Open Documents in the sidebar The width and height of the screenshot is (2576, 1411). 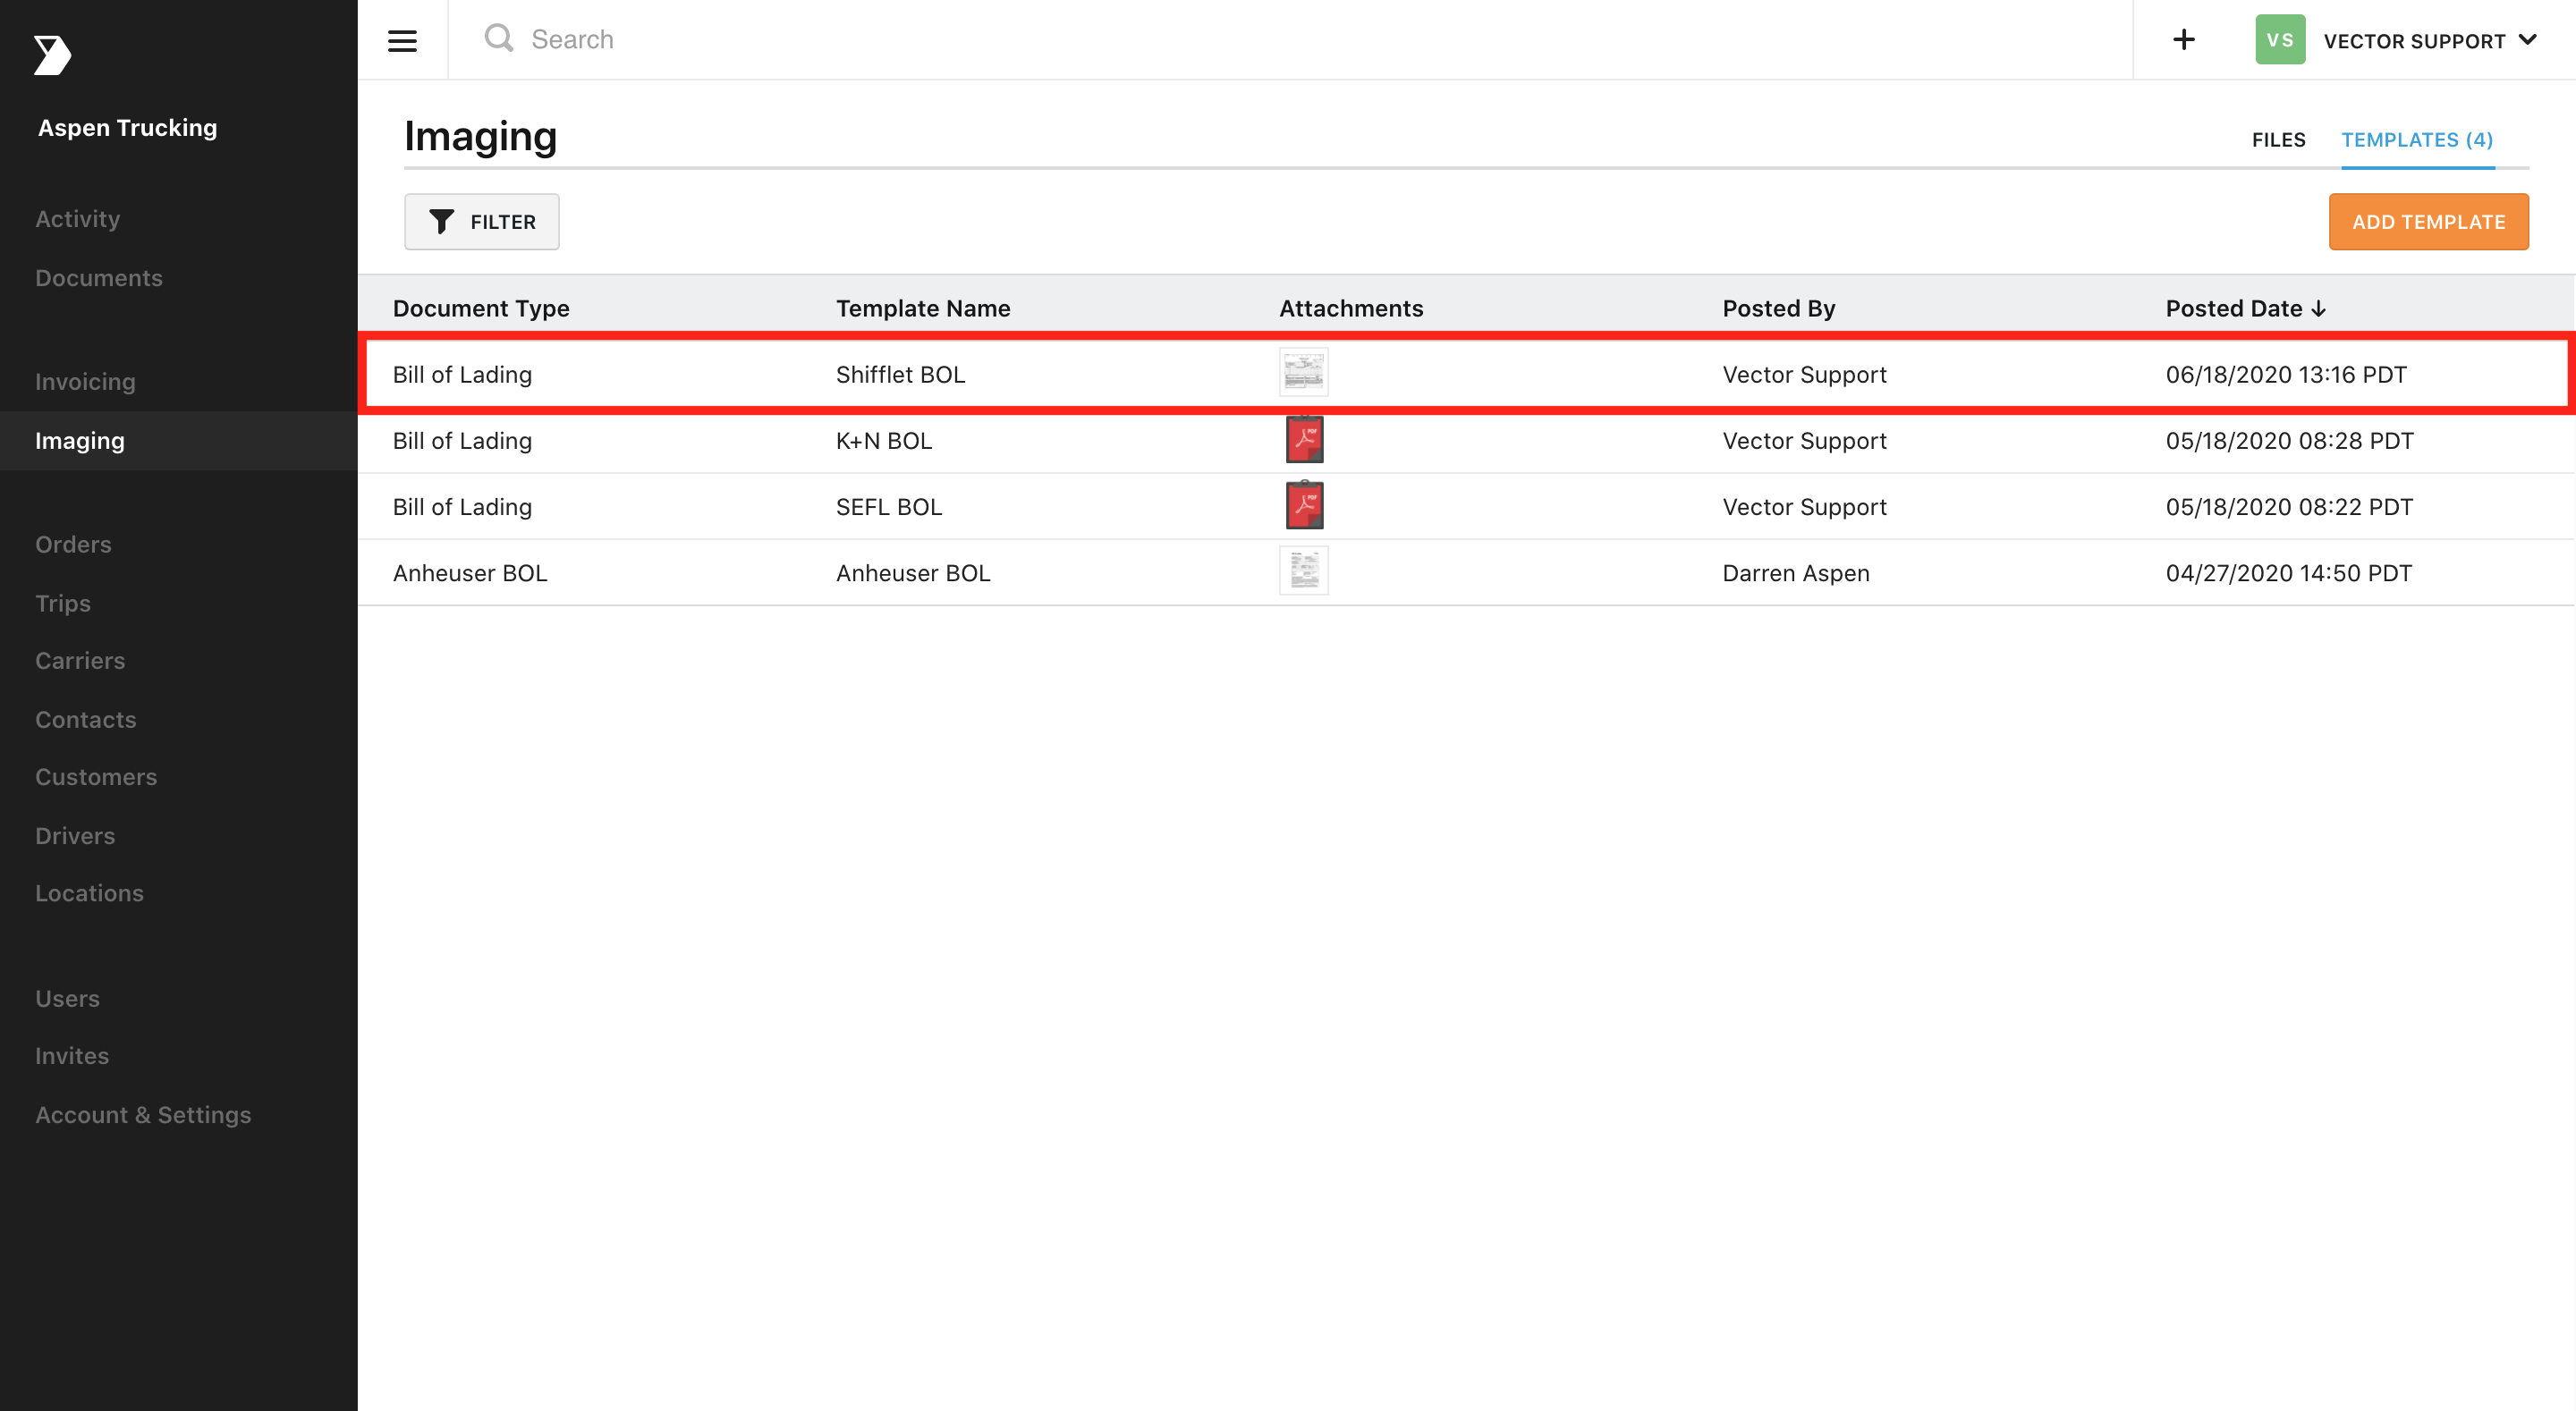[99, 278]
